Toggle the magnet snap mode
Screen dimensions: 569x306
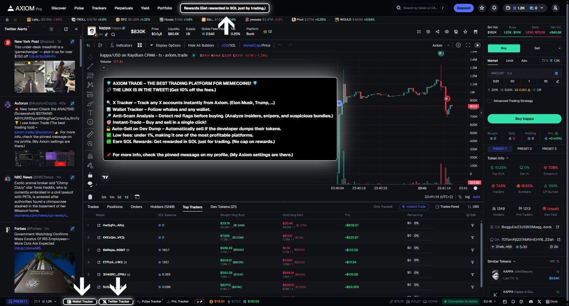click(x=90, y=156)
